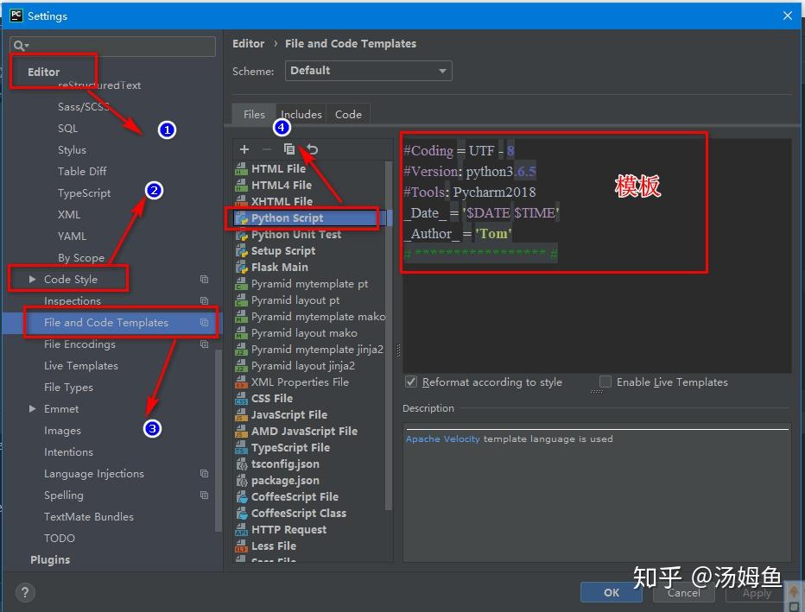
Task: Open the search options magnifier dropdown
Action: (21, 46)
